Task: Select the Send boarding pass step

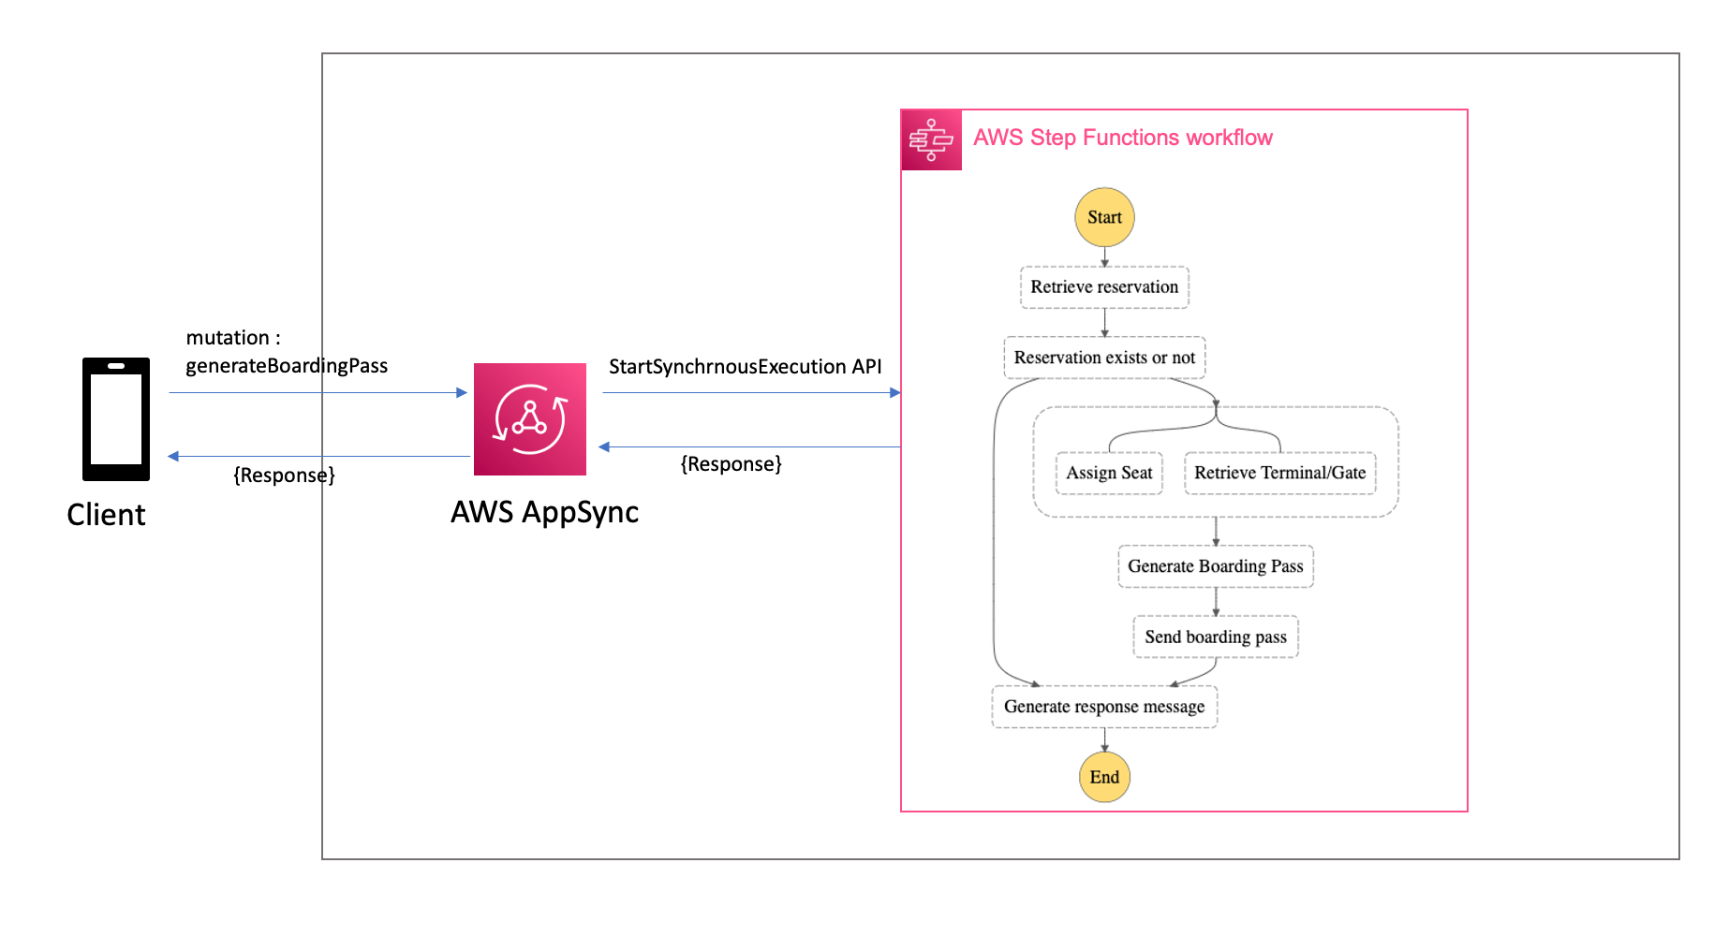Action: click(1215, 636)
